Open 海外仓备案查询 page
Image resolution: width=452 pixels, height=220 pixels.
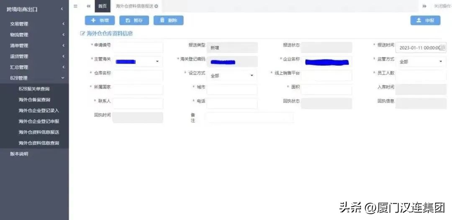pyautogui.click(x=35, y=100)
